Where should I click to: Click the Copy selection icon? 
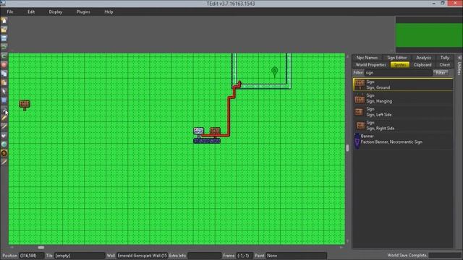tap(4, 74)
